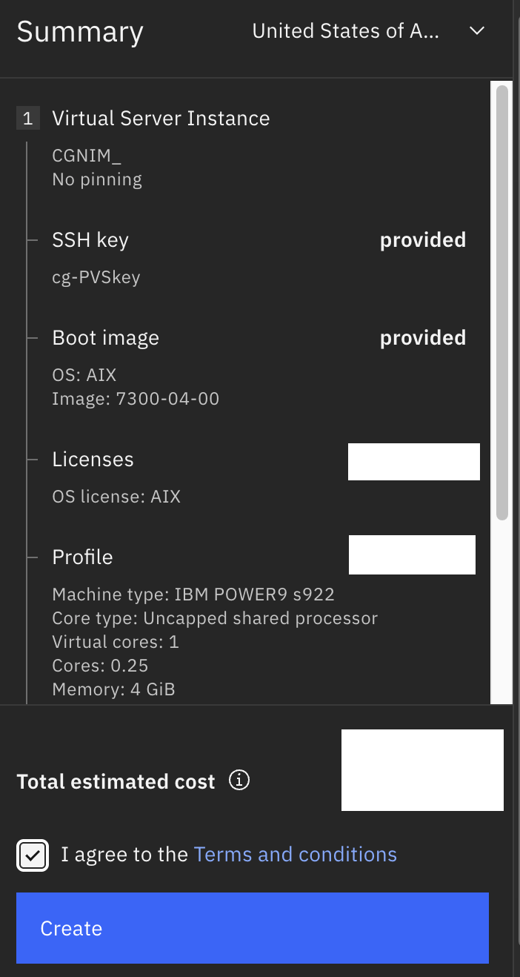This screenshot has width=520, height=977.
Task: Select the Virtual Server Instance heading
Action: point(161,119)
